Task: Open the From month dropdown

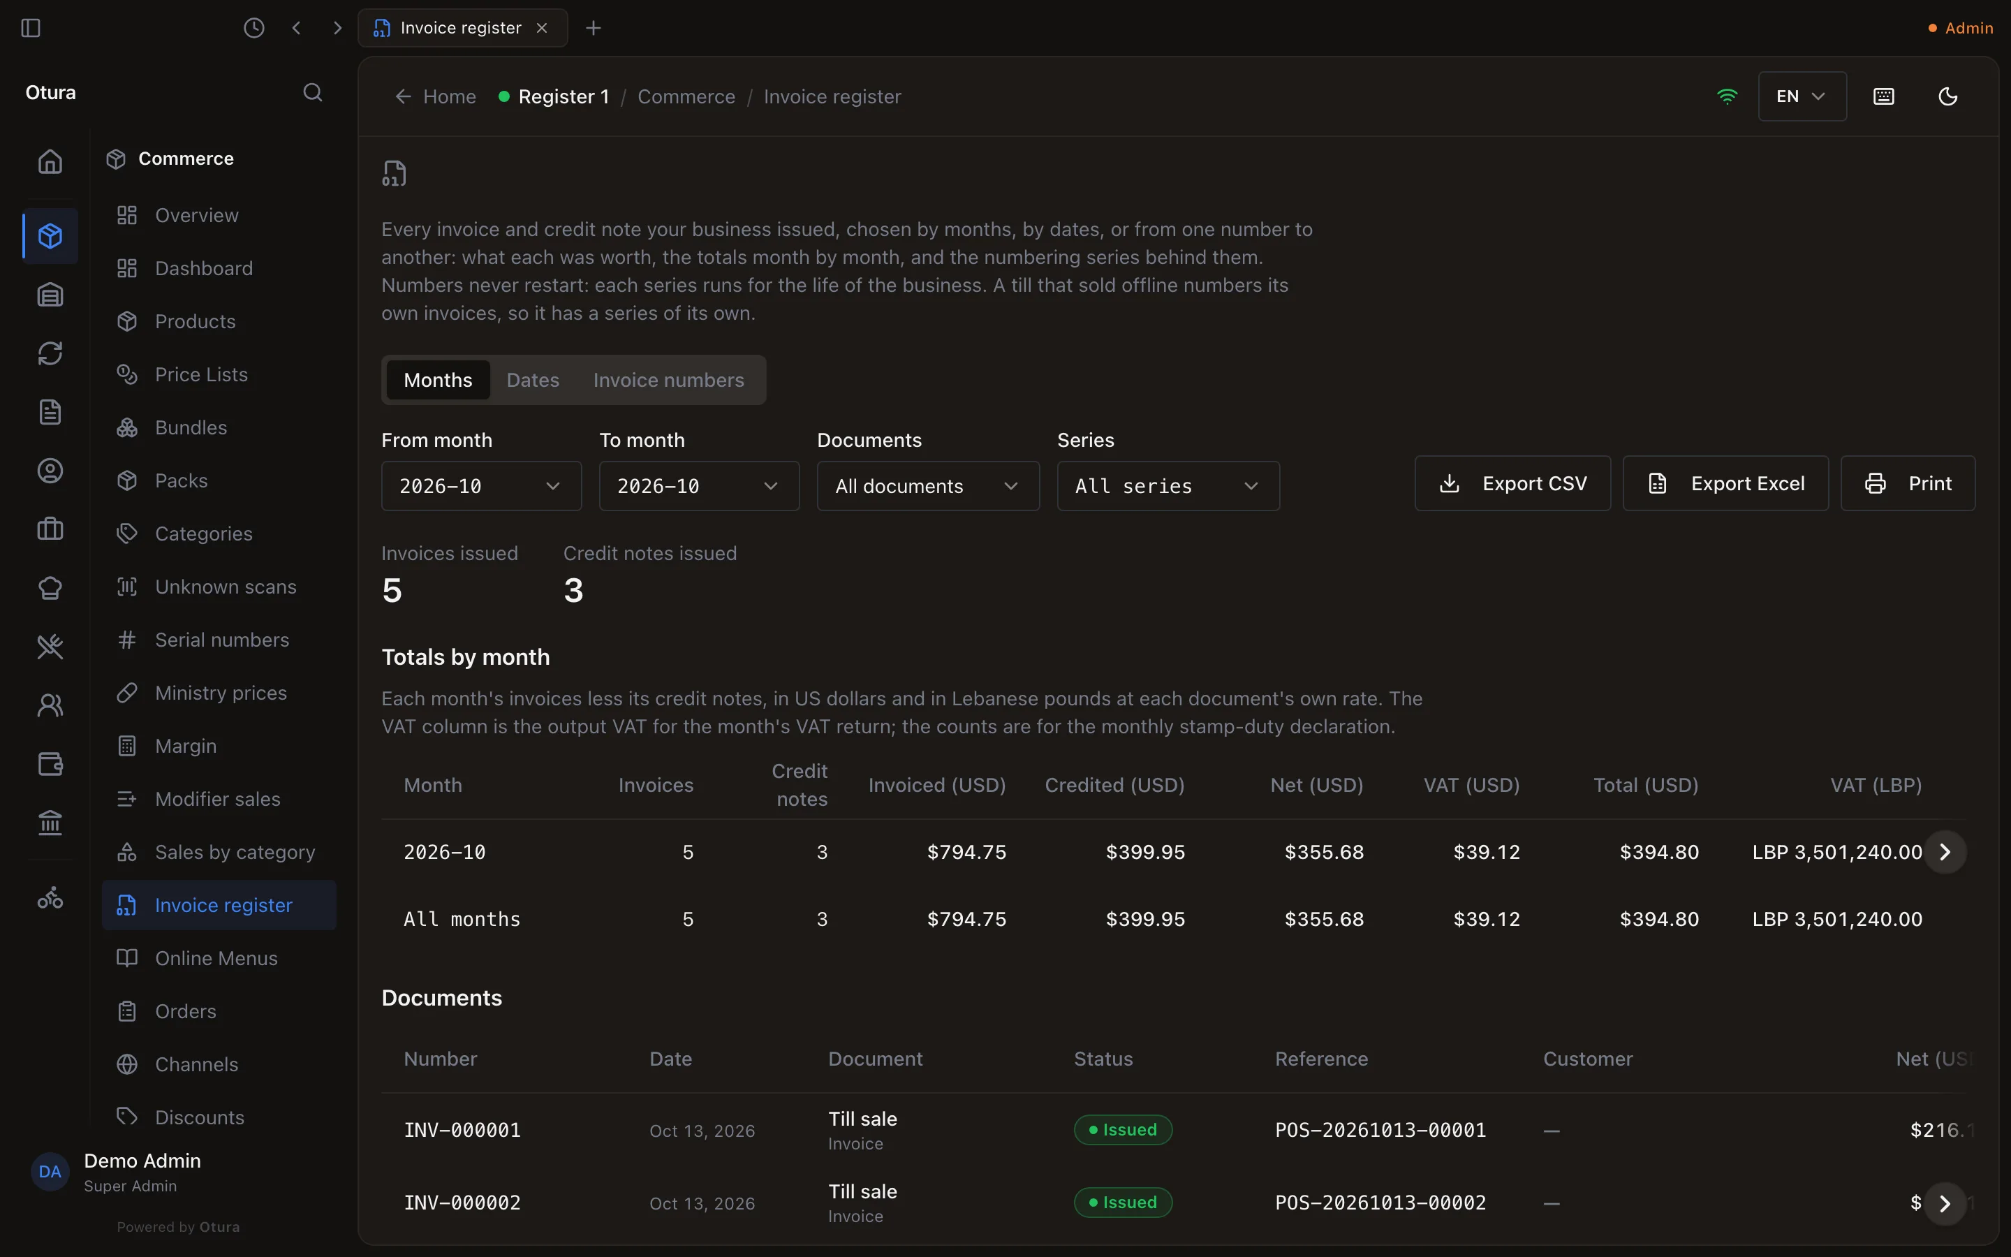Action: 481,486
